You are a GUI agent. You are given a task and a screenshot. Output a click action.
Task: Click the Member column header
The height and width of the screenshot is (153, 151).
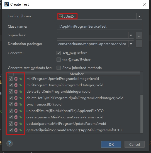click(x=77, y=74)
